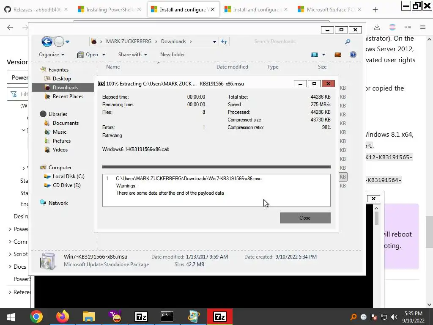Image resolution: width=433 pixels, height=325 pixels.
Task: Open the Music library
Action: [x=59, y=132]
